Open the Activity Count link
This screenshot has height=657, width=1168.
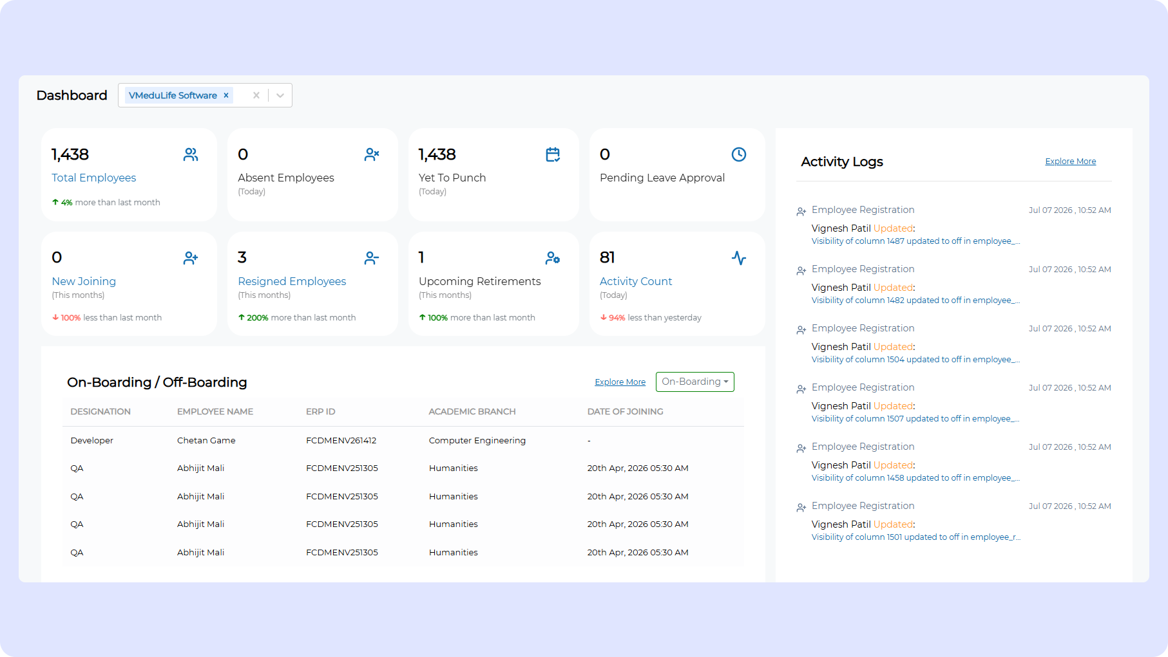636,281
